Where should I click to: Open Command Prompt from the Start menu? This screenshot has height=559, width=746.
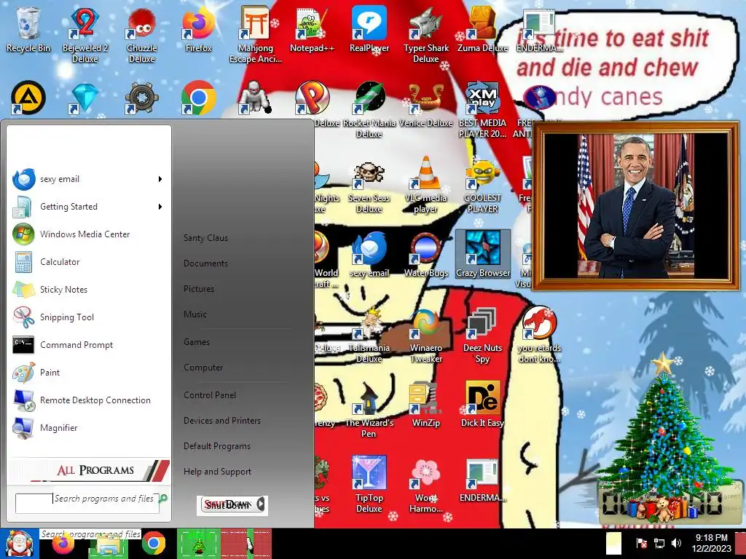[x=88, y=344]
